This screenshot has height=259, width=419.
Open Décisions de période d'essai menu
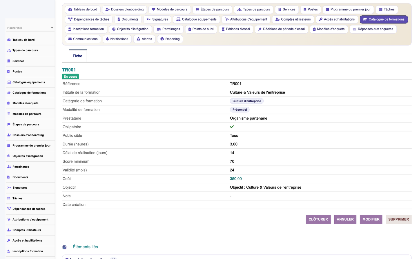coord(281,29)
